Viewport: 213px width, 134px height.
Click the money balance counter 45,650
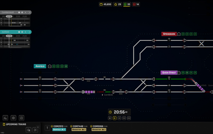pos(106,4)
